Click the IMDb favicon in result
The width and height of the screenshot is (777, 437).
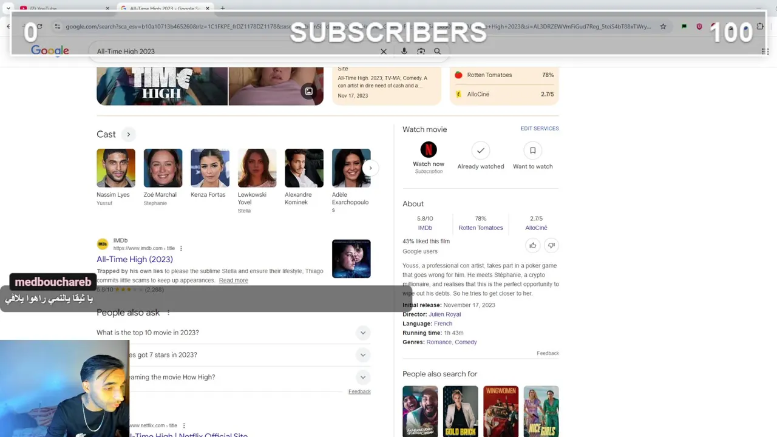102,244
